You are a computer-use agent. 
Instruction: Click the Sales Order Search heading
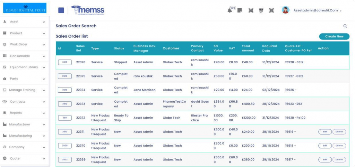pyautogui.click(x=76, y=26)
